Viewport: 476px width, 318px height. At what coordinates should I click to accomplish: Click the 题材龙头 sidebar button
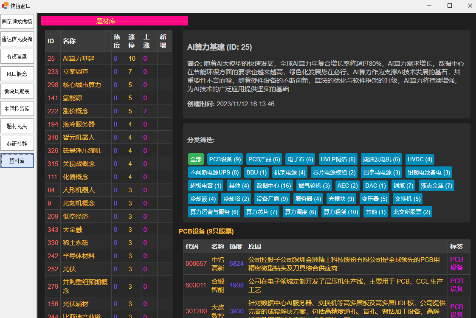(17, 126)
